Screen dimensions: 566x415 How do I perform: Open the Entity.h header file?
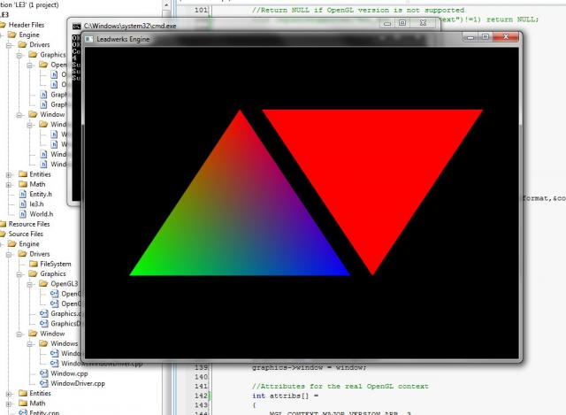pos(41,194)
